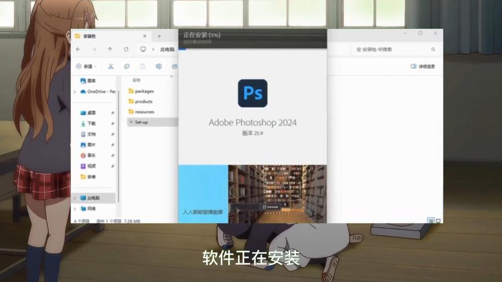
Task: Expand the 网络 tree node
Action: (x=75, y=209)
